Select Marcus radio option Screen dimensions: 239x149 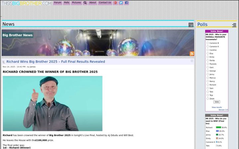click(207, 78)
